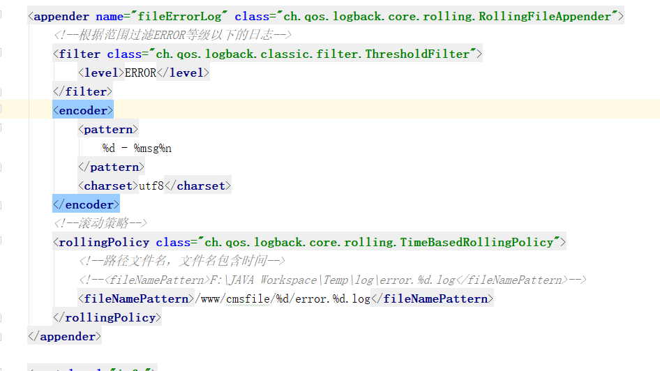
Task: Click the closing pattern tag
Action: [112, 167]
